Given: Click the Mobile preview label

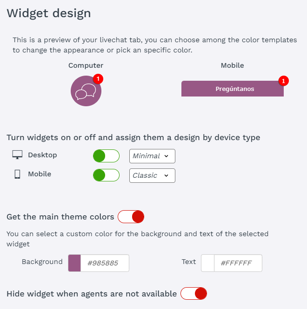Looking at the screenshot, I should 233,65.
